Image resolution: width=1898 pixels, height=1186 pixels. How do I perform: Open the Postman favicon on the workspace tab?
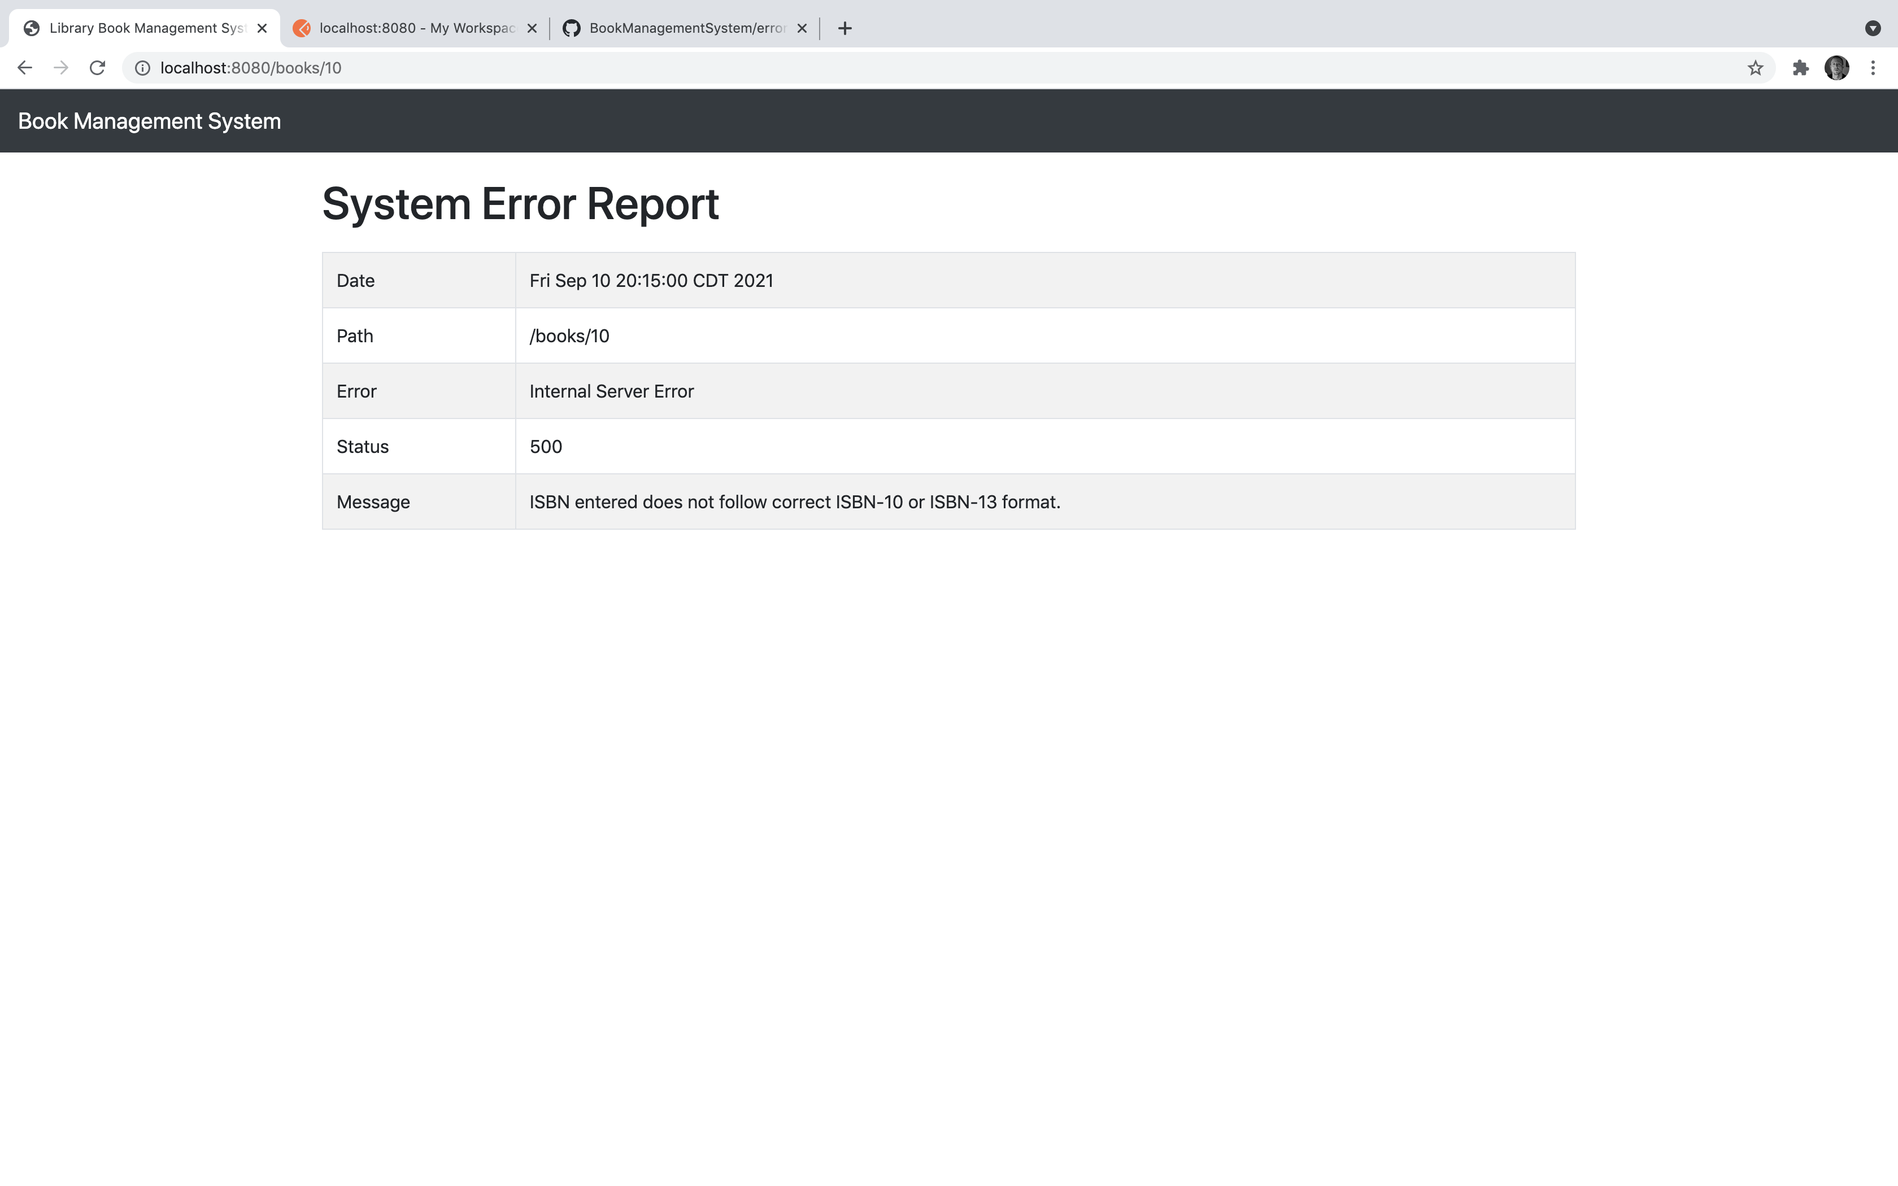pyautogui.click(x=303, y=28)
